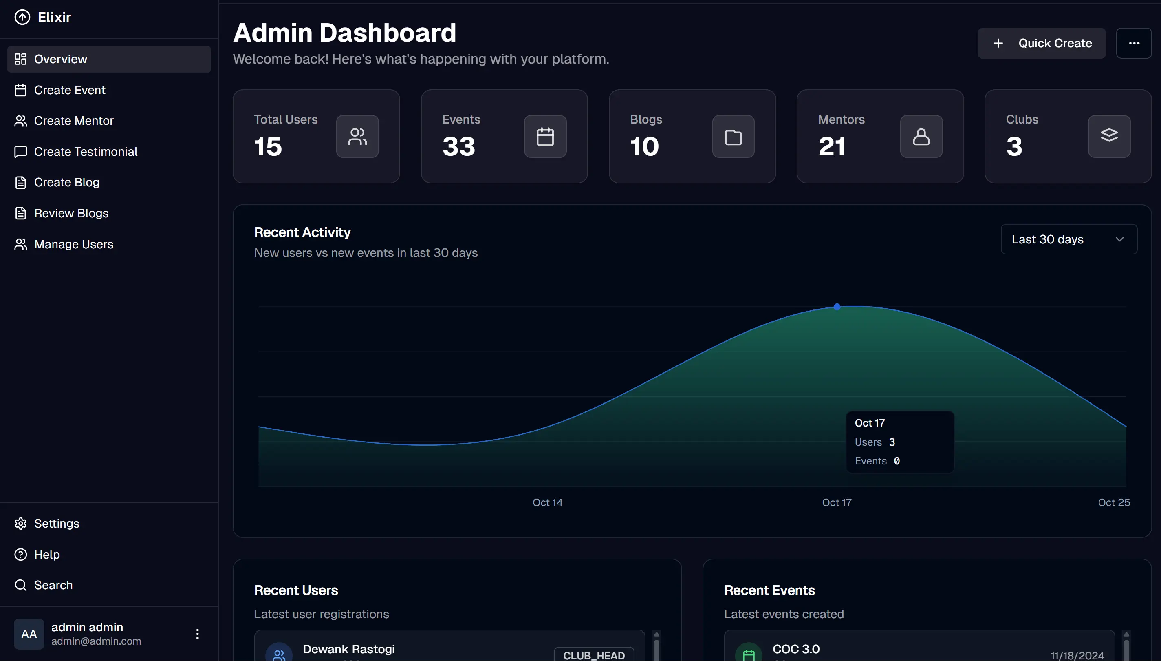Open the admin account options menu
The width and height of the screenshot is (1161, 661).
[x=197, y=633]
